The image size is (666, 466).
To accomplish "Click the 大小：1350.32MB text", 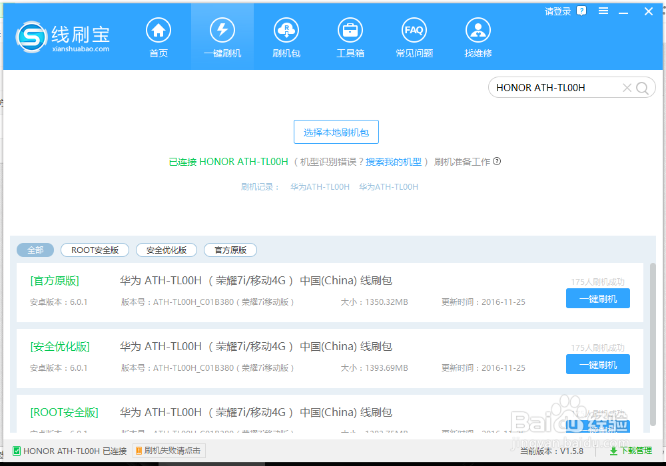I will pyautogui.click(x=374, y=302).
